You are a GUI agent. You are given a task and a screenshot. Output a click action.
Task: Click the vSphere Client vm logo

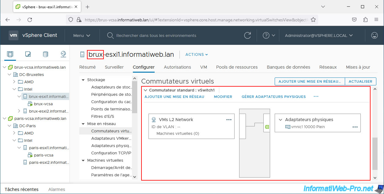(13, 35)
